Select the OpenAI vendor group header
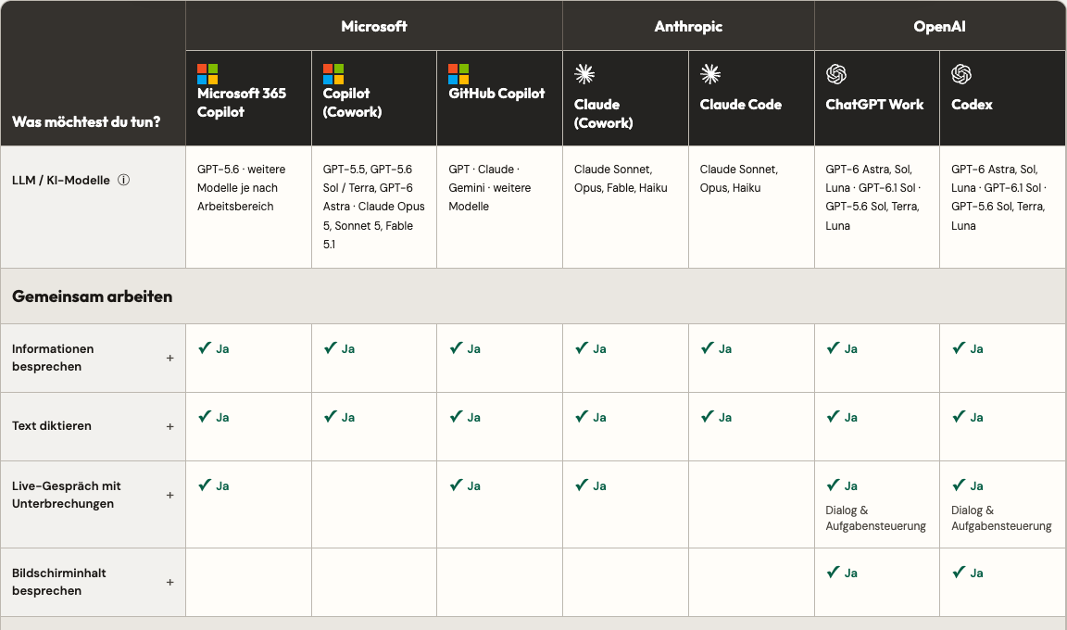 coord(940,26)
